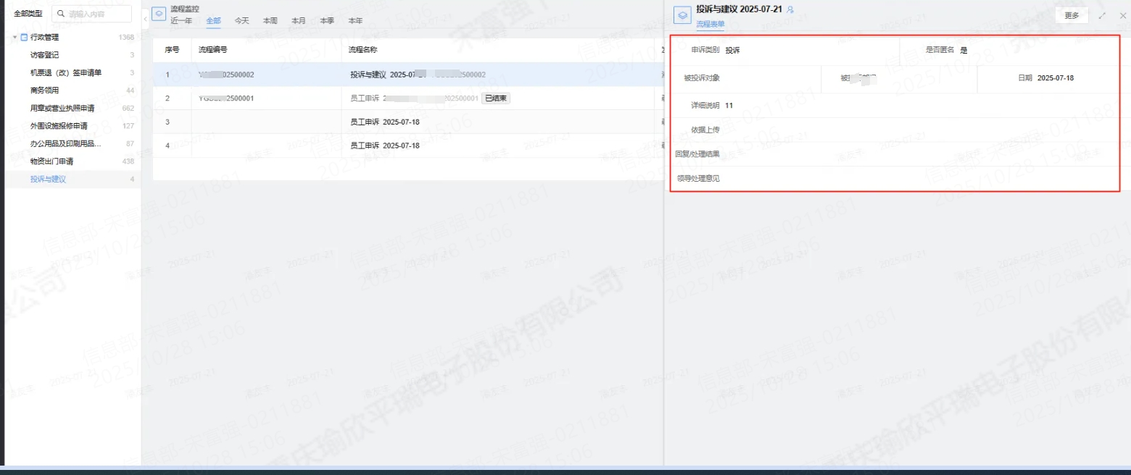Click the user icon beside 投诉与建议 2025-07-21
Screen dimensions: 1131x475
point(790,9)
